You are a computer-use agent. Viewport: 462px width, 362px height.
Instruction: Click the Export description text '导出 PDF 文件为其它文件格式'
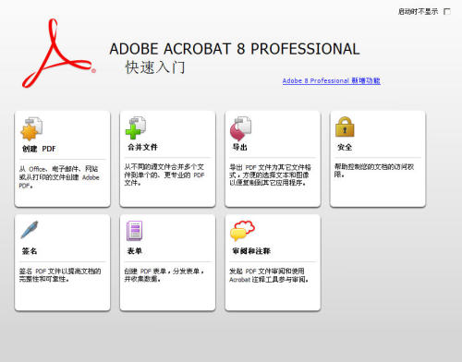(270, 175)
